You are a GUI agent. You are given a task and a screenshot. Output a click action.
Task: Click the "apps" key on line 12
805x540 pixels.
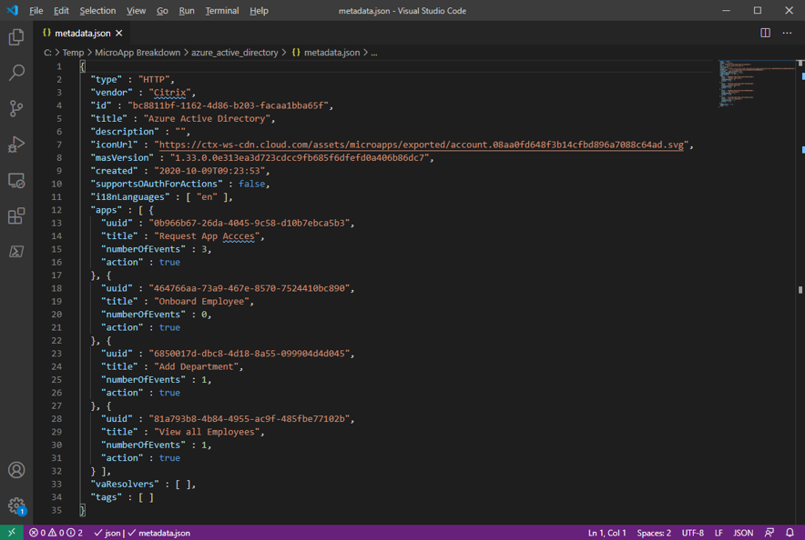coord(107,210)
